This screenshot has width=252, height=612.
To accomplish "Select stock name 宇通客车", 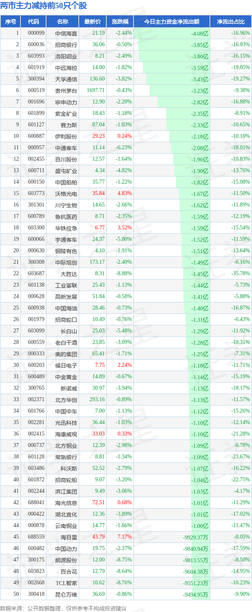I will click(x=66, y=239).
